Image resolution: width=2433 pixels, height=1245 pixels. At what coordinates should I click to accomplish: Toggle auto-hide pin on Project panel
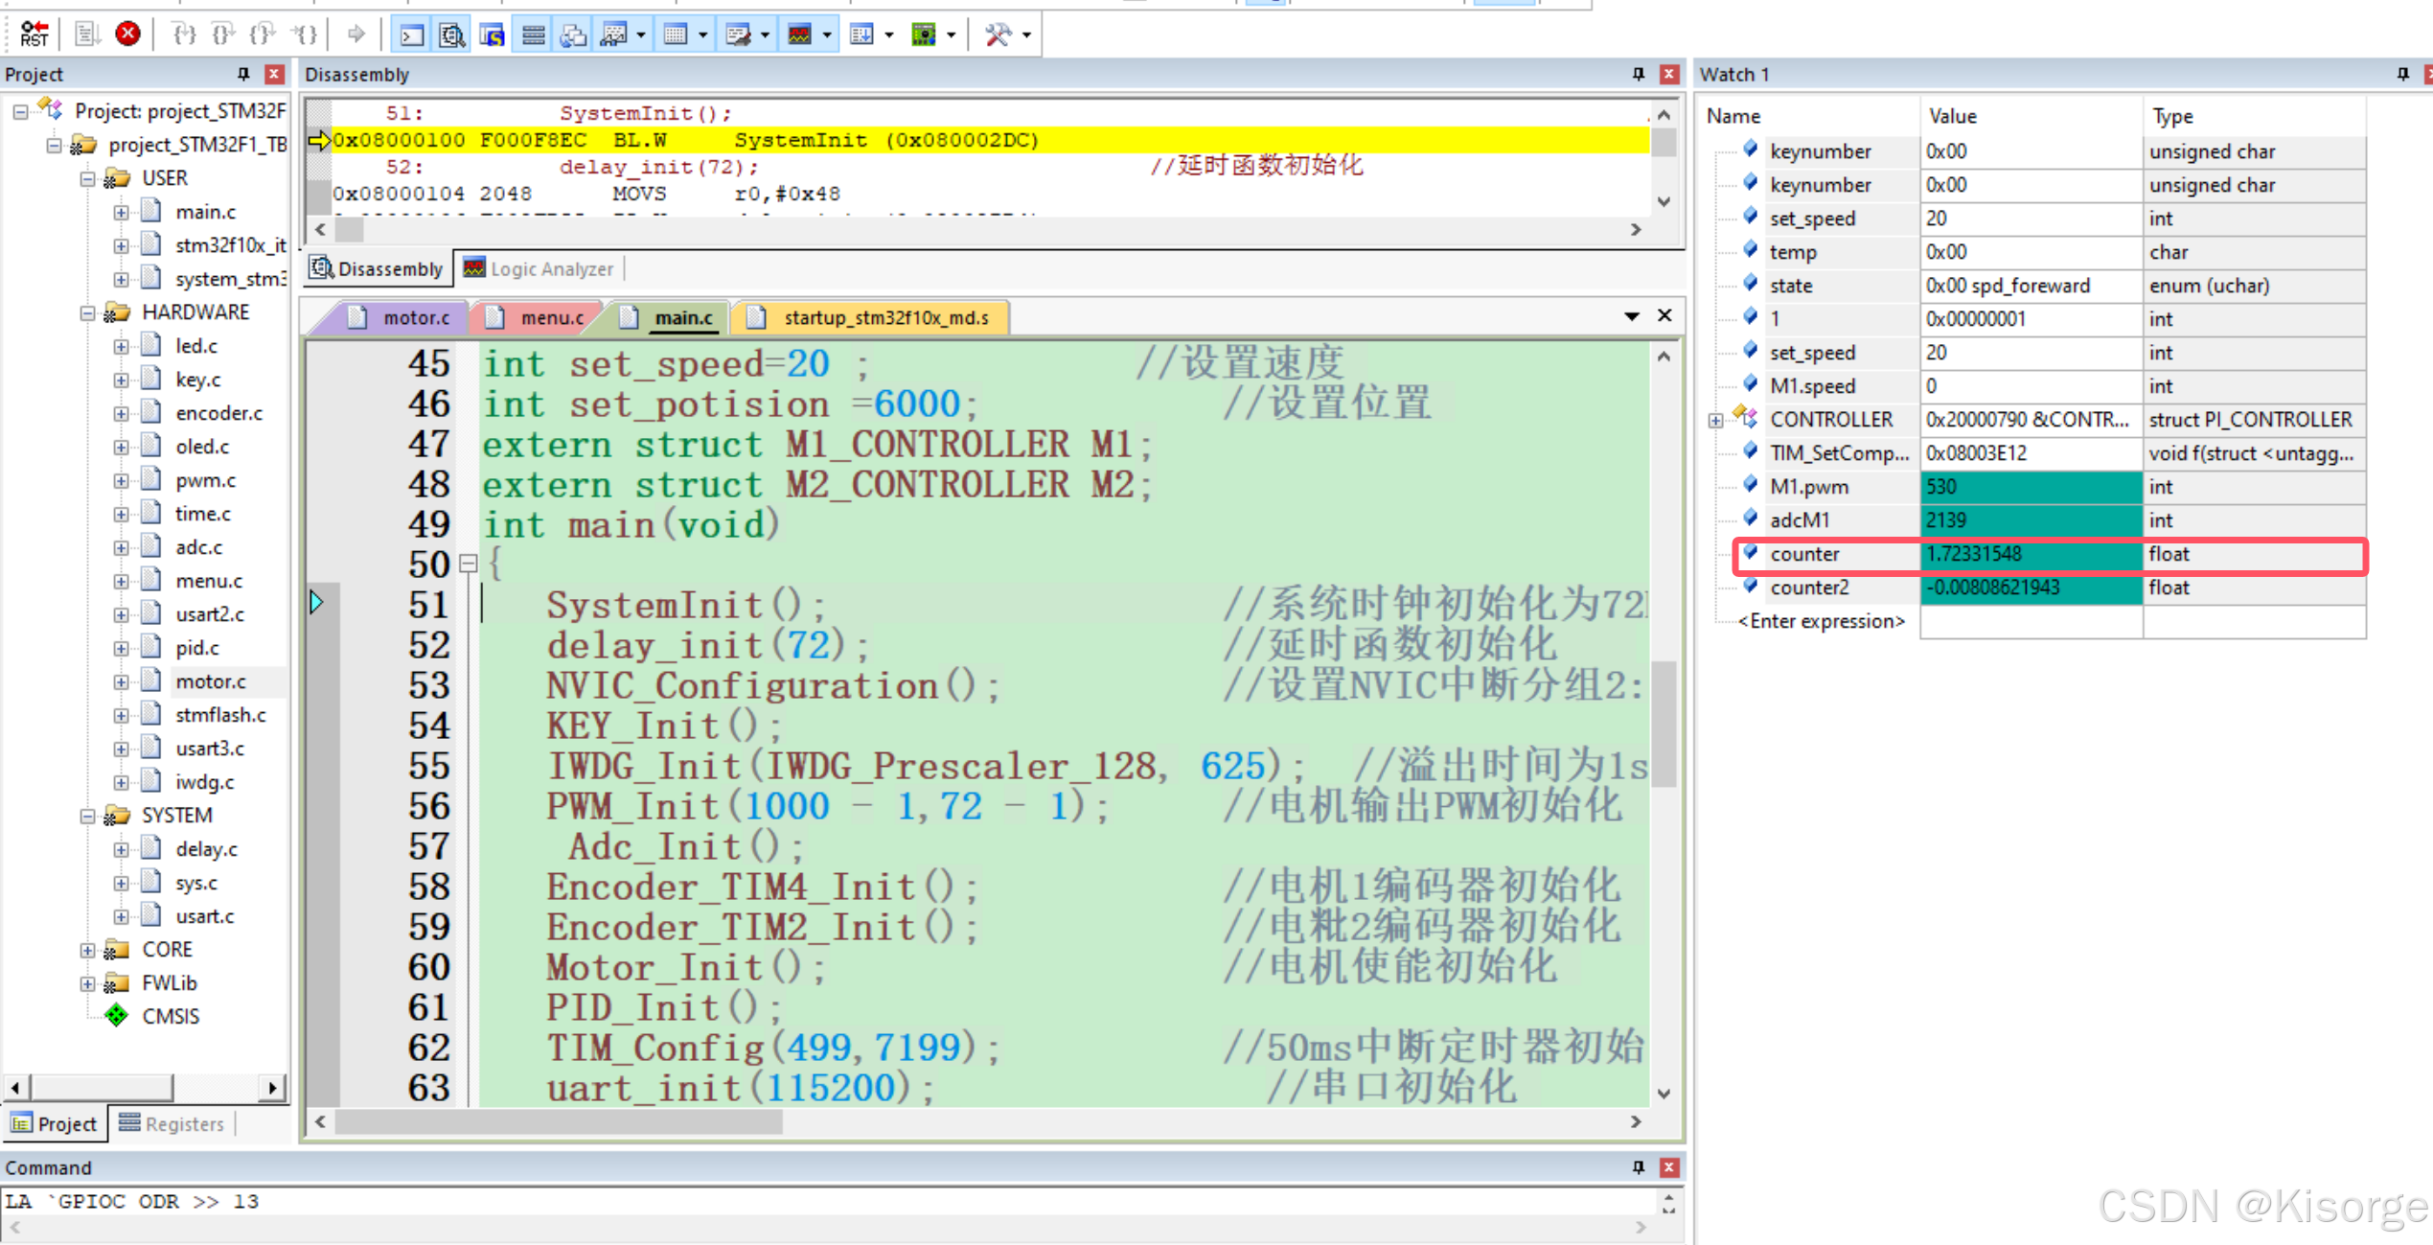tap(243, 74)
